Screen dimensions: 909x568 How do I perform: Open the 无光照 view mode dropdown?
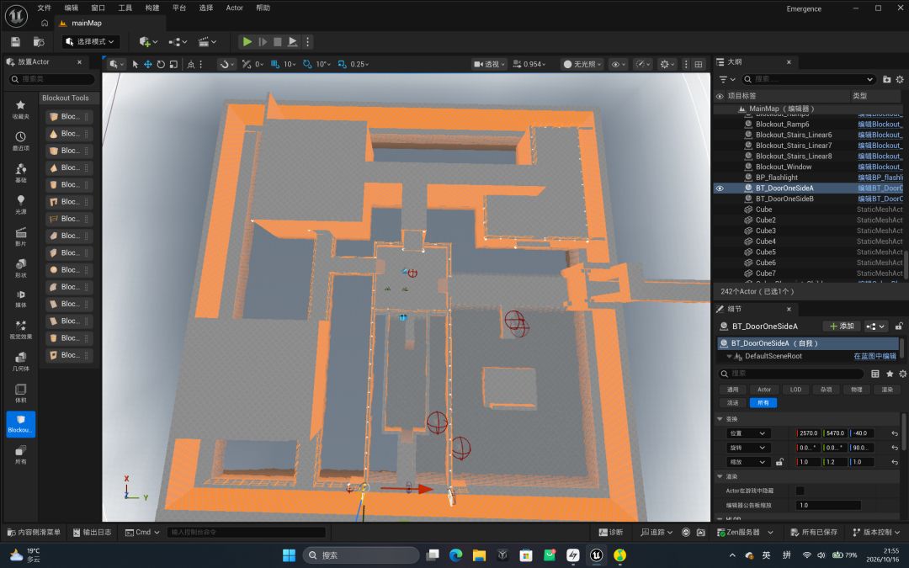coord(582,64)
